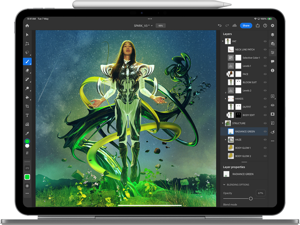Click the Opacity slider handle
Screen dimensions: 300x225
[x=251, y=199]
